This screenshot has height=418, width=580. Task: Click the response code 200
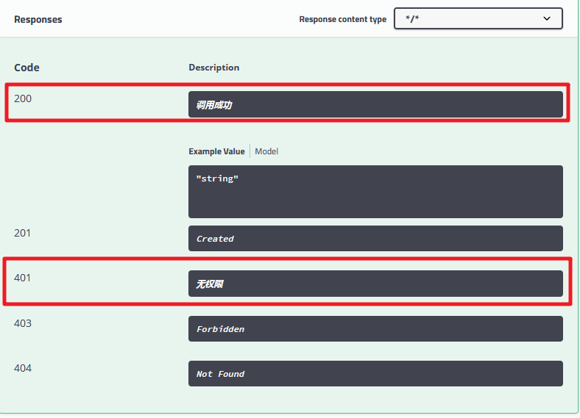23,98
